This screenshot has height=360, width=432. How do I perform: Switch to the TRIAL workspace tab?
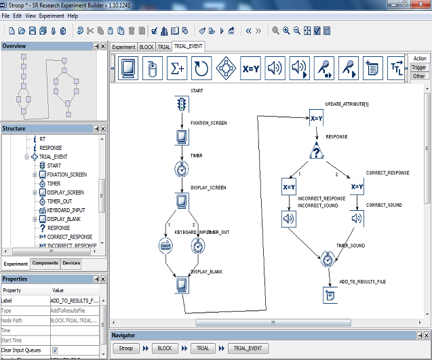tap(163, 47)
